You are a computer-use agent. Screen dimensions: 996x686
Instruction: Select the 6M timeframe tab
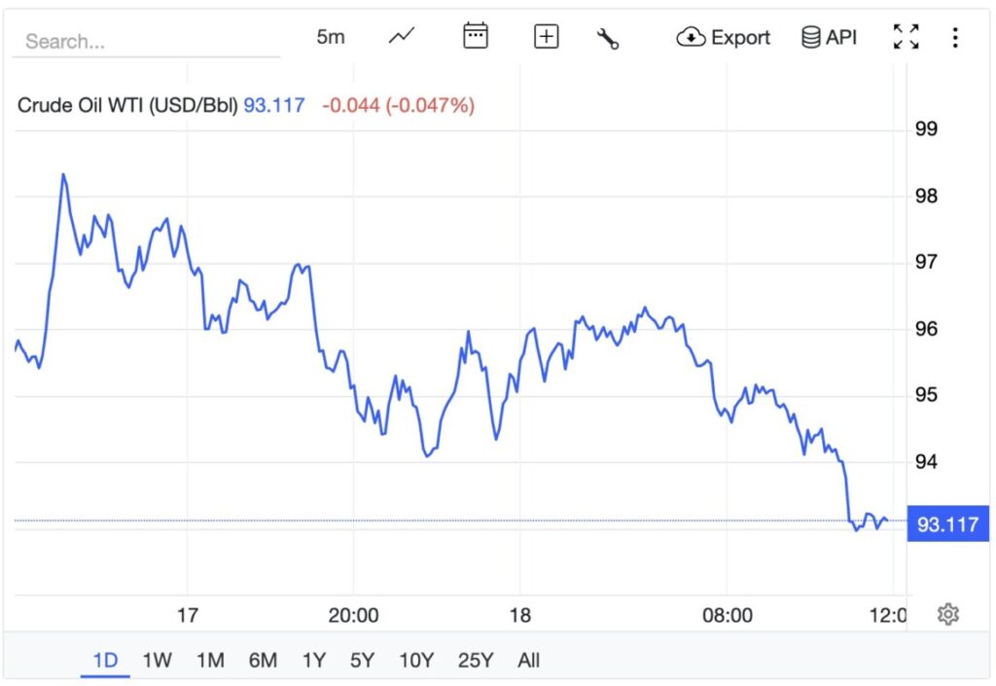pos(261,660)
